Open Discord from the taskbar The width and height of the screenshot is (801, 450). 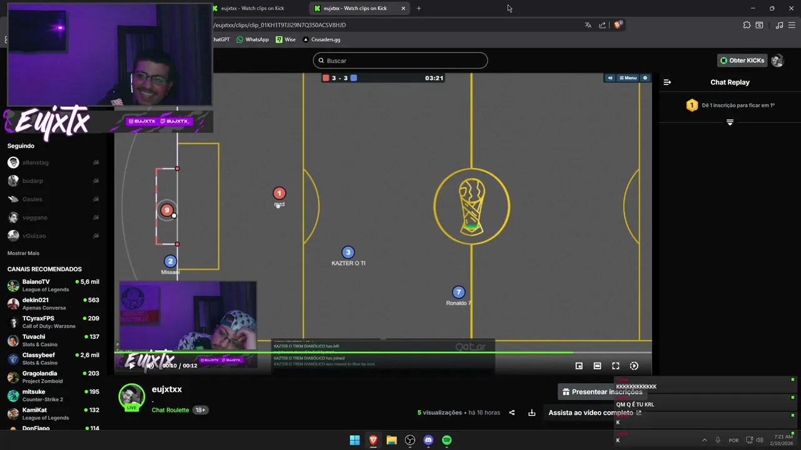428,440
